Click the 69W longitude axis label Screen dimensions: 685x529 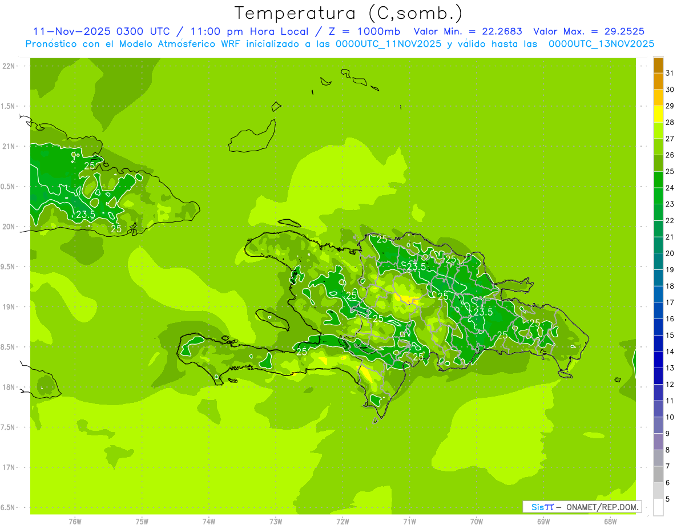[x=543, y=521]
